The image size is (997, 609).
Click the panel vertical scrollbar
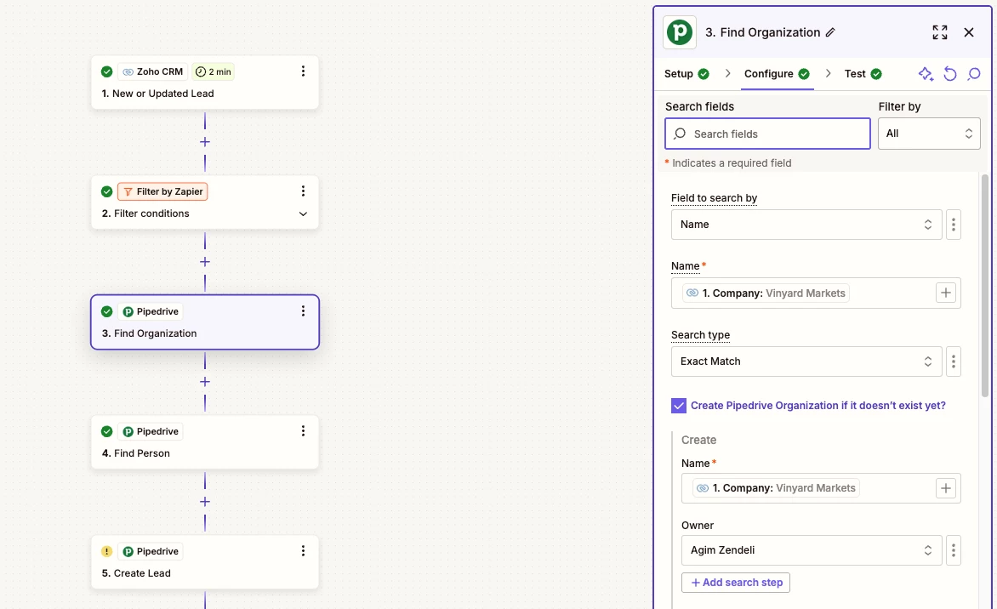[x=986, y=286]
